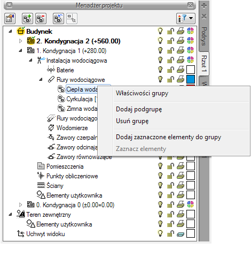The image size is (251, 265).
Task: Select the Zimna woda group
Action: [82, 109]
